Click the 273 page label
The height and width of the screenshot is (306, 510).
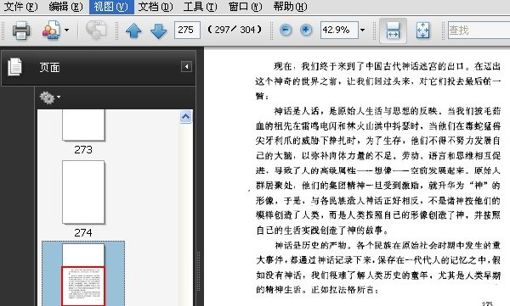pyautogui.click(x=83, y=149)
